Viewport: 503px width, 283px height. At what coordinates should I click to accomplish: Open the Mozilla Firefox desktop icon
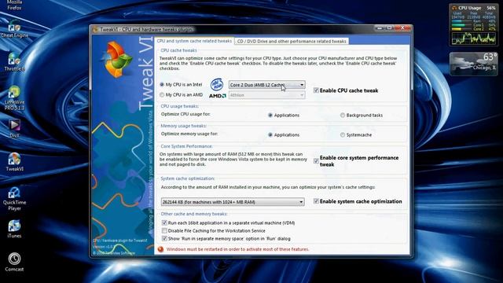click(x=14, y=5)
